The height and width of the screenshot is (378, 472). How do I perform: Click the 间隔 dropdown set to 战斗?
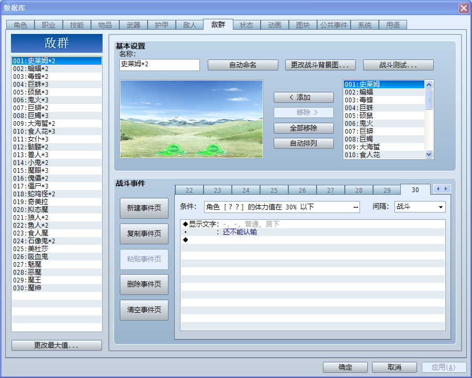(420, 207)
